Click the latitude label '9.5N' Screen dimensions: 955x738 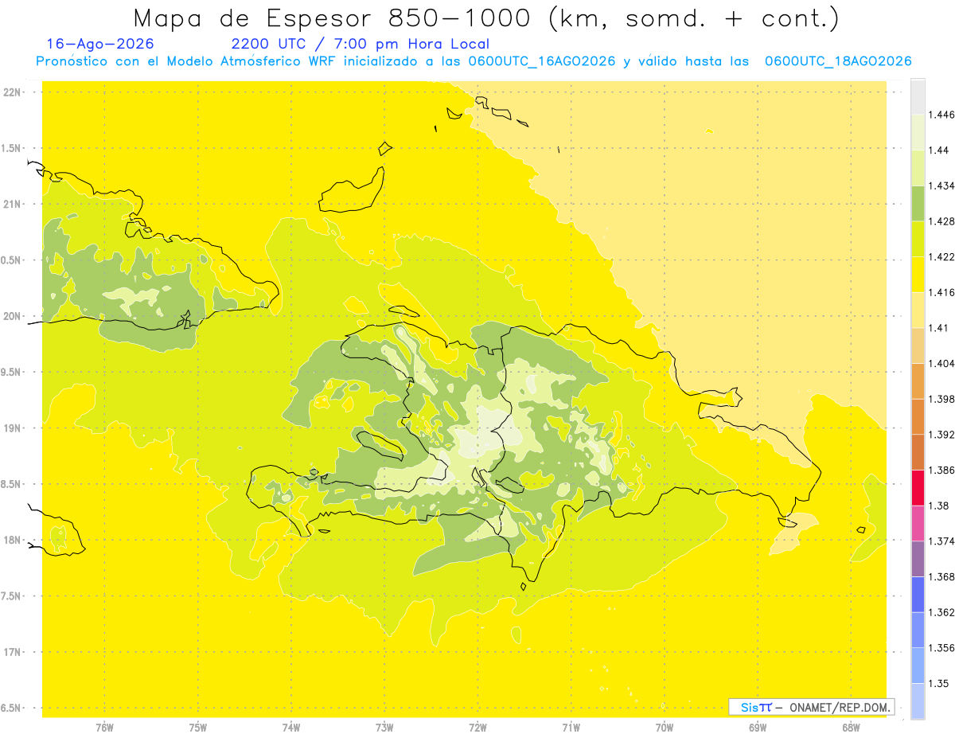pyautogui.click(x=11, y=373)
